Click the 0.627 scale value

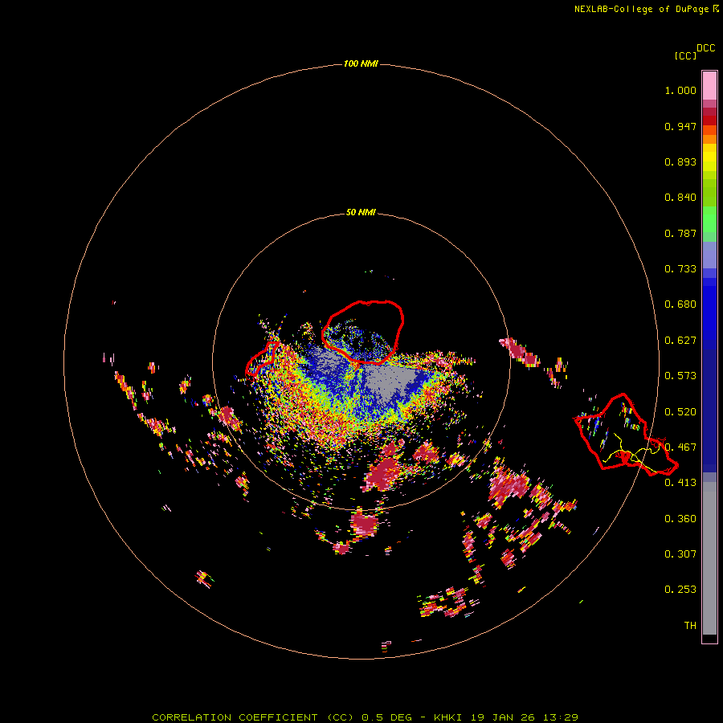680,341
